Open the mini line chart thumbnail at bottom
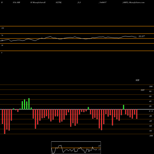This screenshot has height=154, width=154. coord(76,148)
